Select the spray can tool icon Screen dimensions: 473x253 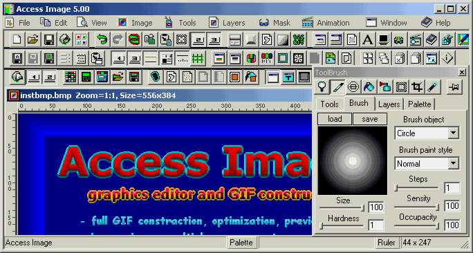pyautogui.click(x=385, y=87)
